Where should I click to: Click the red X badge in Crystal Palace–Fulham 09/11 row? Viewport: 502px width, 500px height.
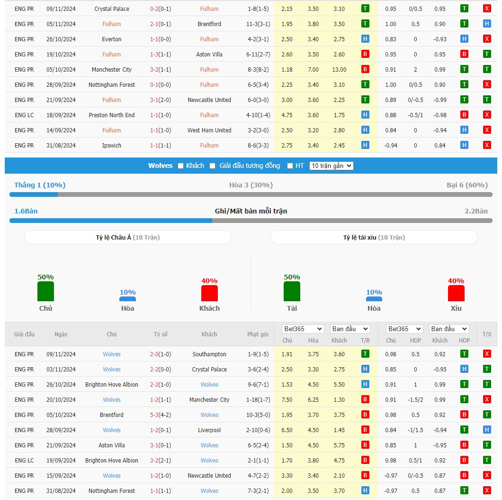pyautogui.click(x=487, y=9)
